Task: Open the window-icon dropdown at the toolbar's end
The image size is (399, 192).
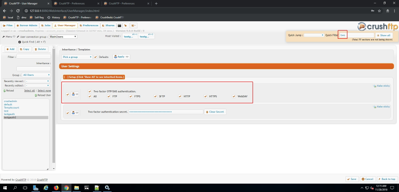Action: [133, 26]
